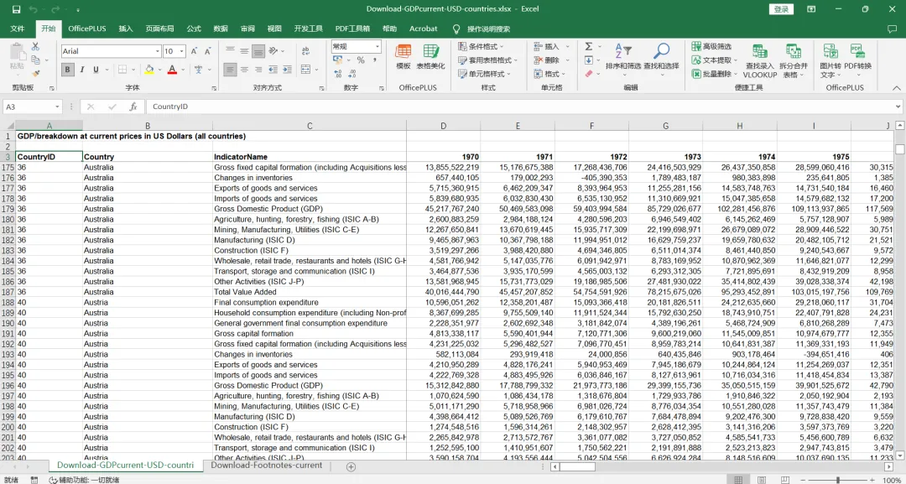Click the cell borders icon
Screen dimensions: 906x484
(122, 70)
